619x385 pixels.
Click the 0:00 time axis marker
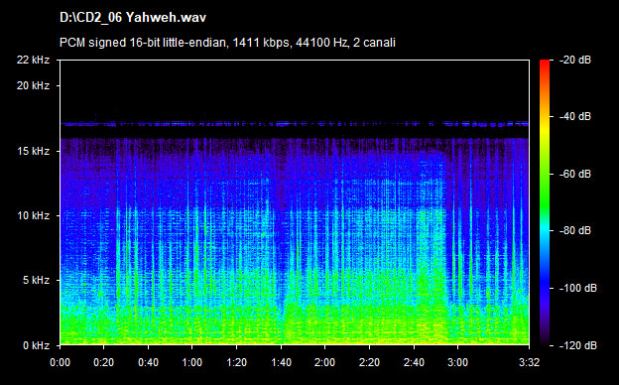pos(60,362)
